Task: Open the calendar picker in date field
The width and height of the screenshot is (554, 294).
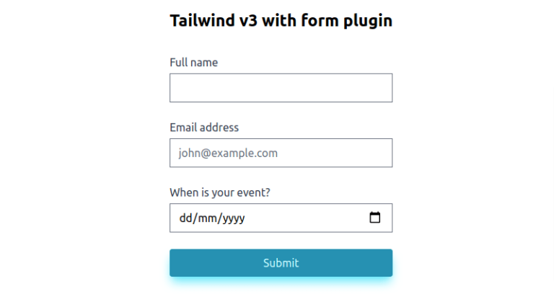Action: coord(374,218)
